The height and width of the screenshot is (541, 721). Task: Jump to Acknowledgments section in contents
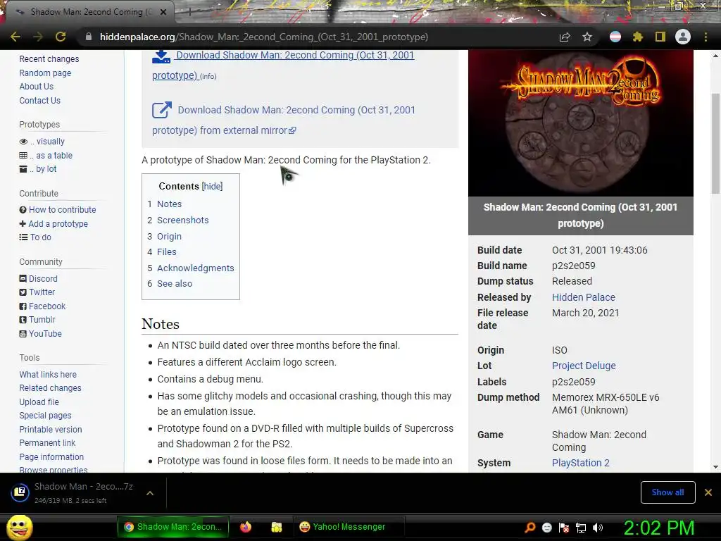coord(196,268)
